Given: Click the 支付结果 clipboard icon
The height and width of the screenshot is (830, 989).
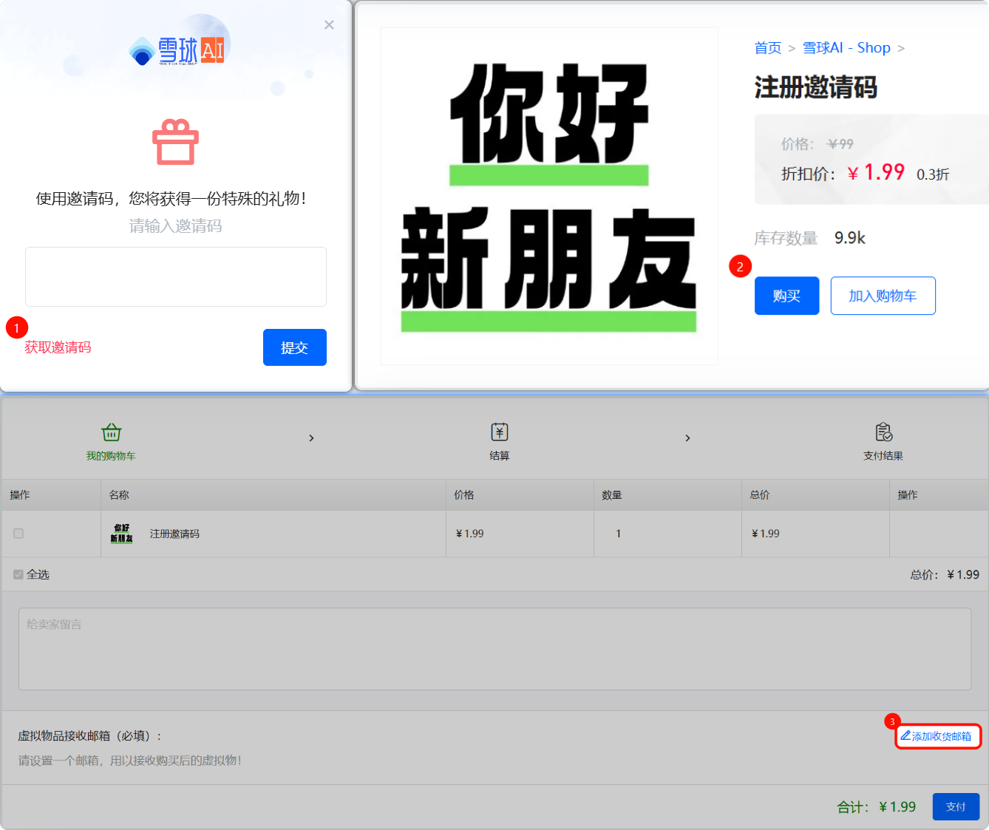Looking at the screenshot, I should 884,432.
